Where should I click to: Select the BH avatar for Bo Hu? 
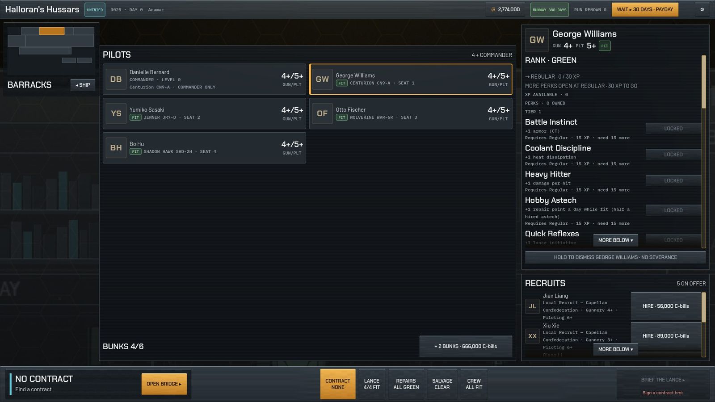point(116,148)
